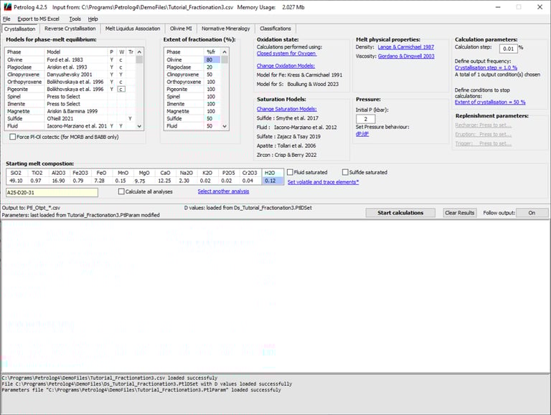Check the Calculate all analyses box
Viewport: 551px width, 415px height.
pos(121,191)
